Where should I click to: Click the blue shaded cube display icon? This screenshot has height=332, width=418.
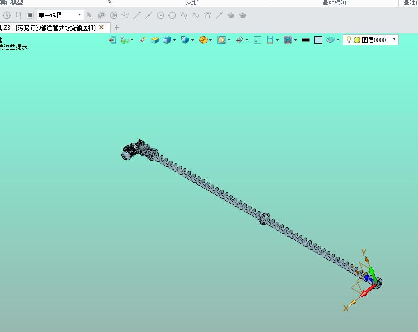click(x=167, y=40)
